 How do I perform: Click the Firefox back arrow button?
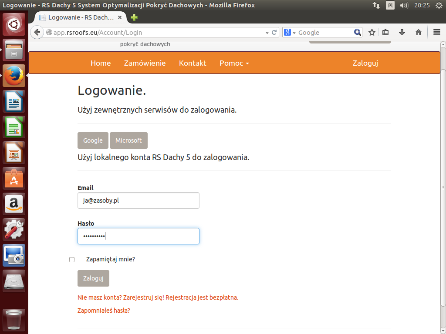coord(37,33)
